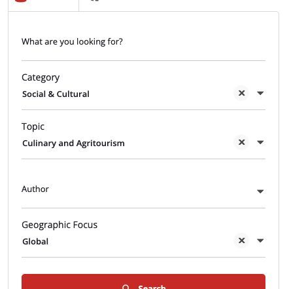Screen dimensions: 289x289
Task: Click the magnifier icon in Search button
Action: [x=126, y=287]
